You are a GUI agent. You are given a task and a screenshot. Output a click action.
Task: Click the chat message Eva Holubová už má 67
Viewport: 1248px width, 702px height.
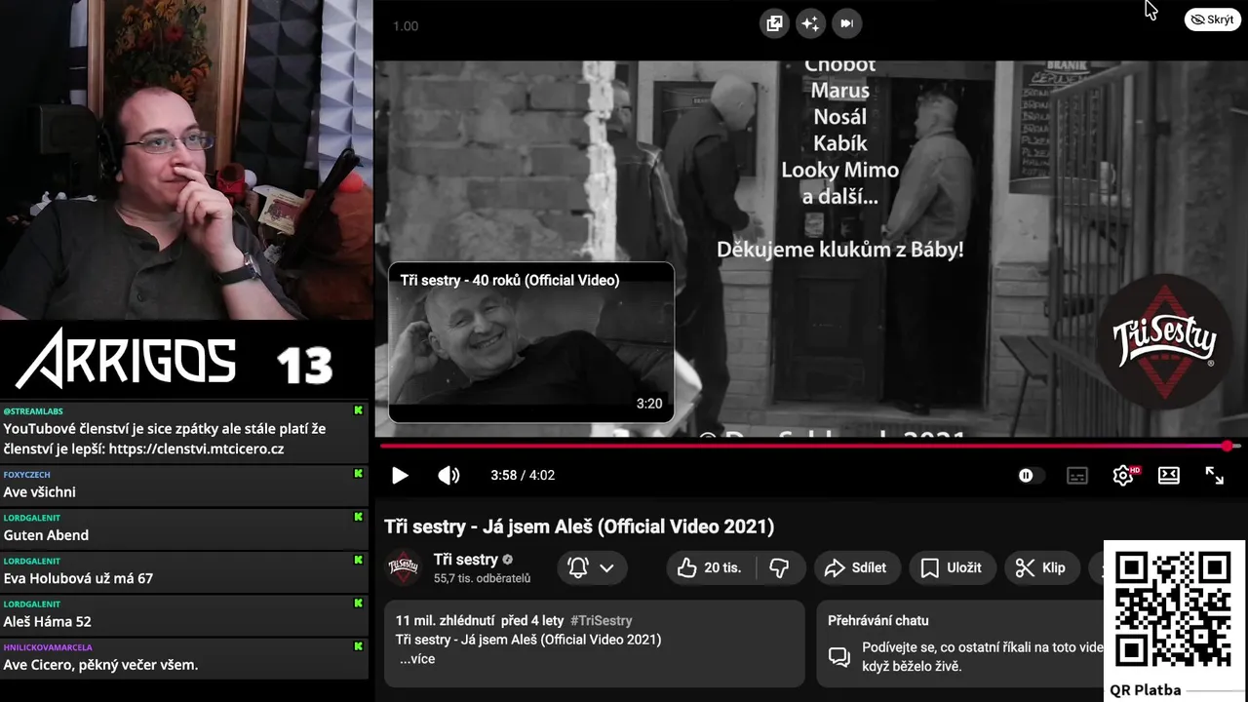pos(78,578)
